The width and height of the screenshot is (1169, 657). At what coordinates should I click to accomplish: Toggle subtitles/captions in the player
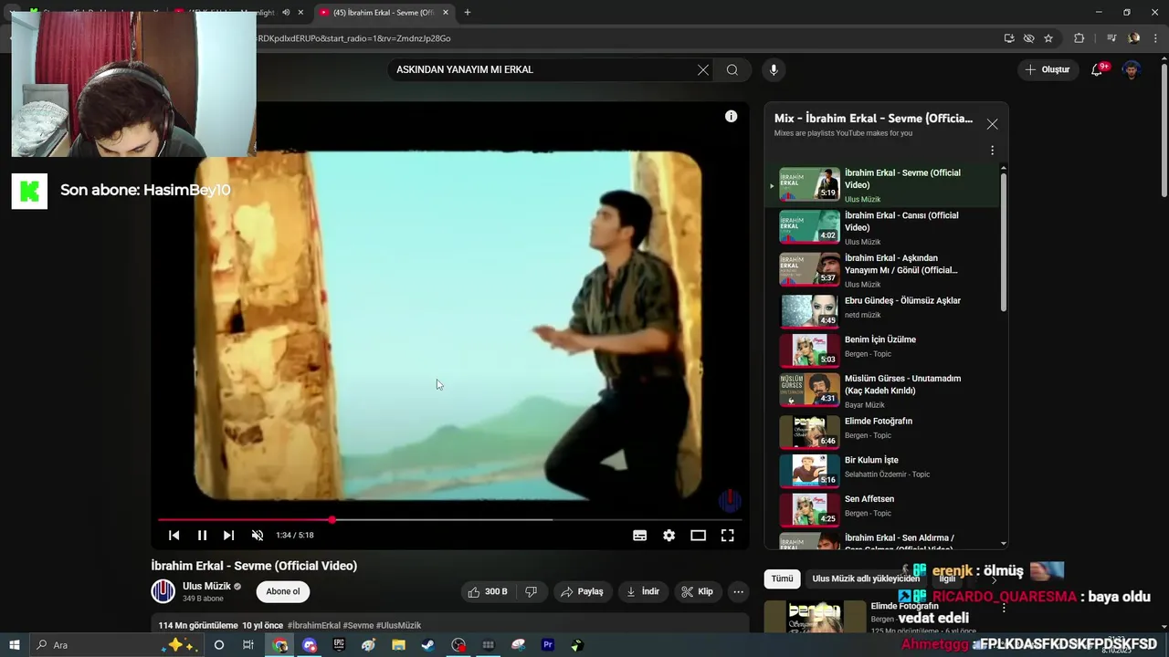[639, 536]
